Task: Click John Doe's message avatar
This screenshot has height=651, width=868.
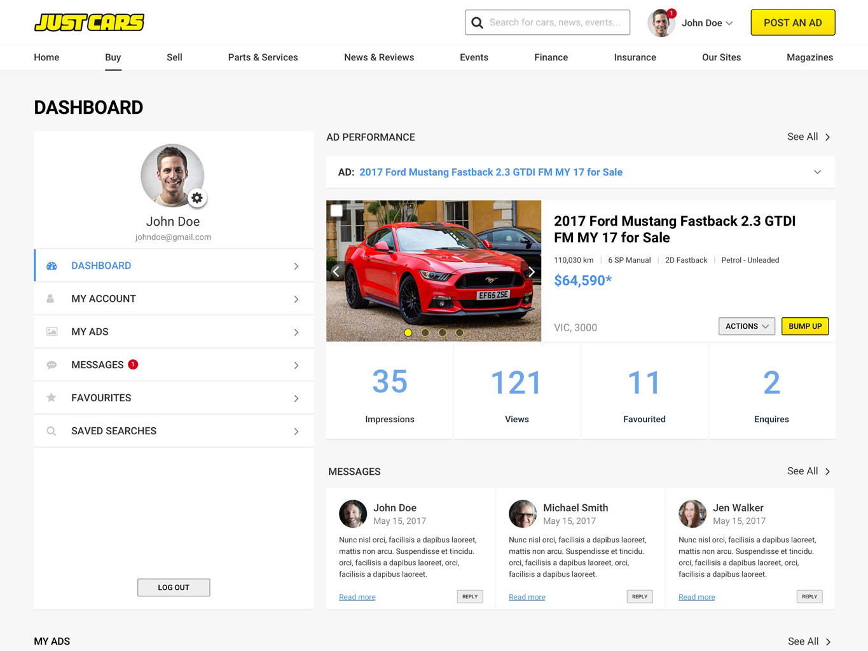Action: [x=353, y=514]
